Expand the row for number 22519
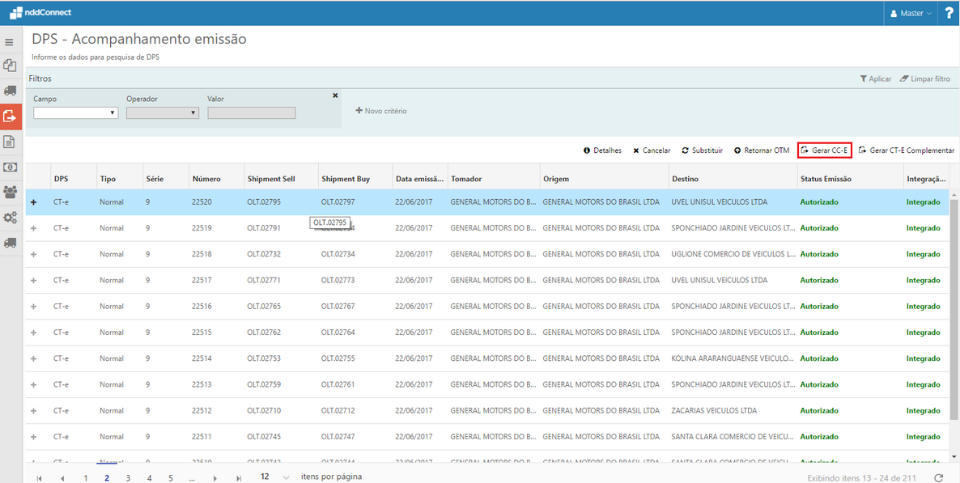Image resolution: width=960 pixels, height=483 pixels. pyautogui.click(x=33, y=228)
